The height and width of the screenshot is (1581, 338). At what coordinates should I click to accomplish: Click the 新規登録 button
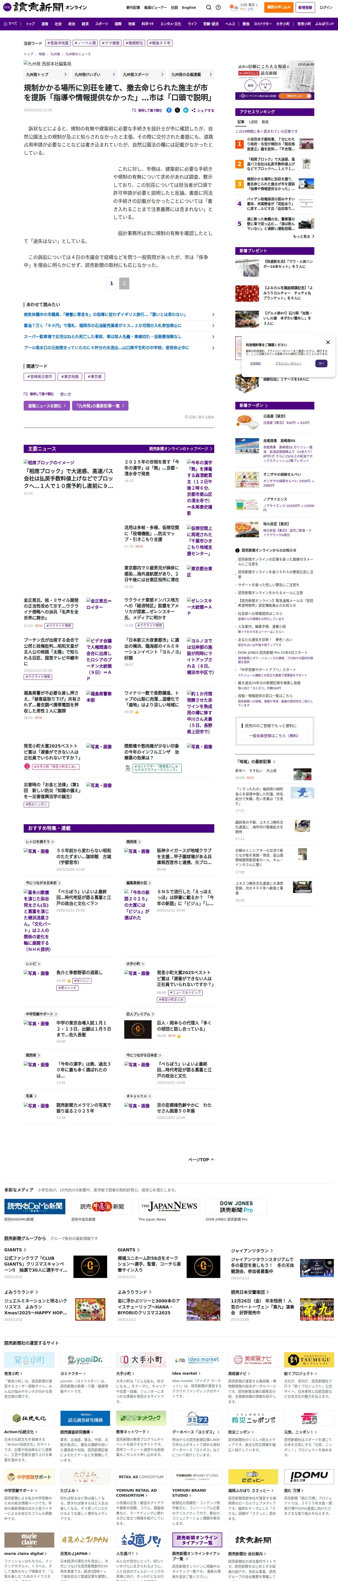coord(305,7)
